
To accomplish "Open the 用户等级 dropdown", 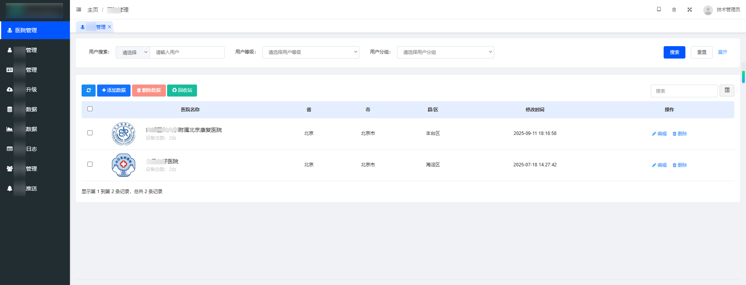I will click(x=311, y=52).
